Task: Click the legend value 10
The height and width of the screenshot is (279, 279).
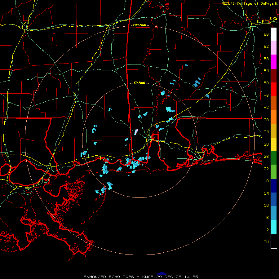Action: point(266,206)
